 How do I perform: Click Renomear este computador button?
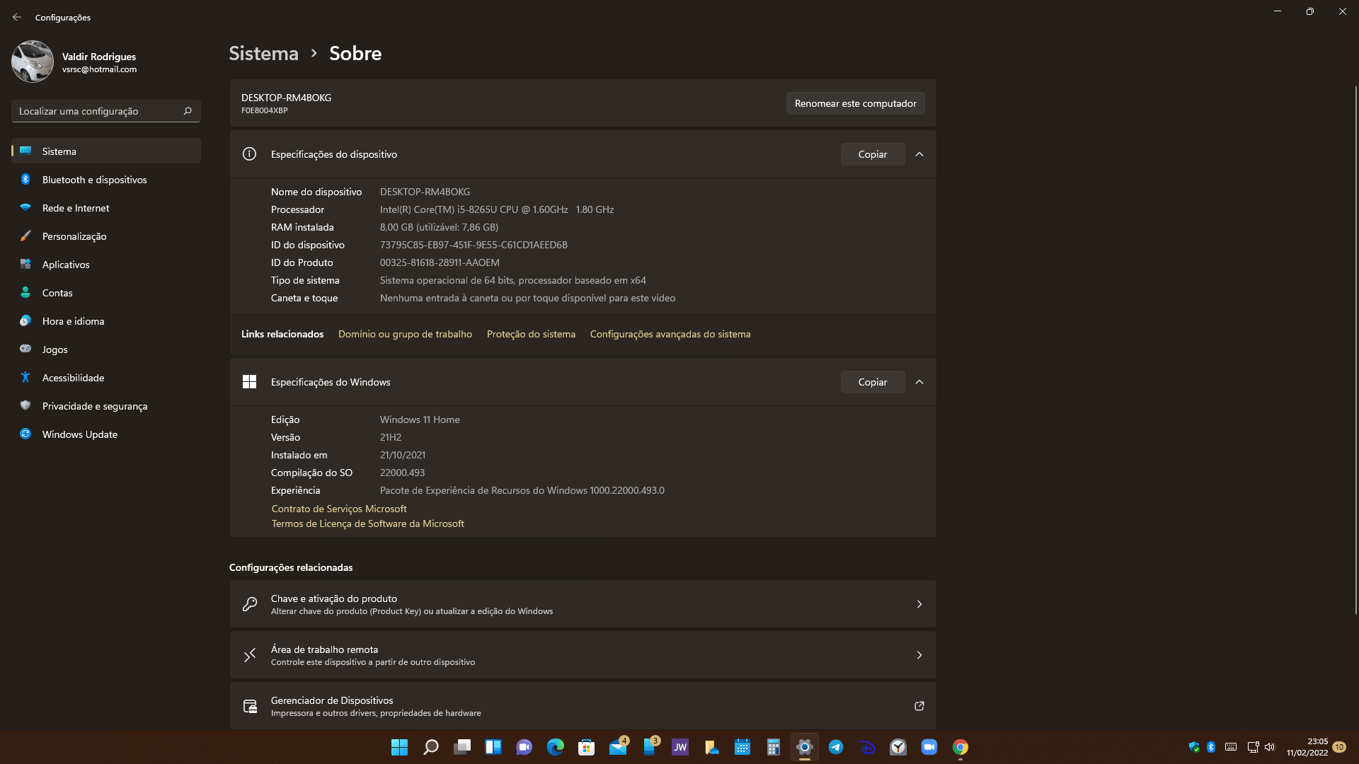(x=855, y=103)
